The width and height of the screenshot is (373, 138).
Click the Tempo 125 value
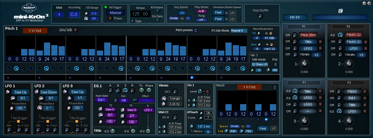[x=136, y=14]
